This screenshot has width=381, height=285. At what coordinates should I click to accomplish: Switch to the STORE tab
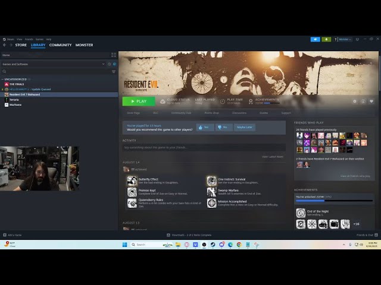pyautogui.click(x=21, y=45)
